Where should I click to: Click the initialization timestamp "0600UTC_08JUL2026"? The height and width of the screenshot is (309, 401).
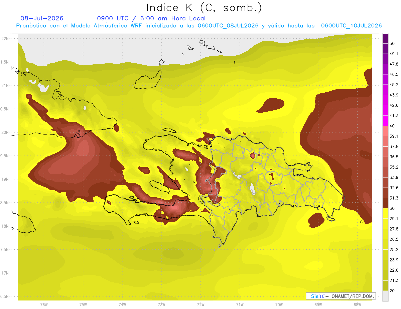(x=228, y=26)
